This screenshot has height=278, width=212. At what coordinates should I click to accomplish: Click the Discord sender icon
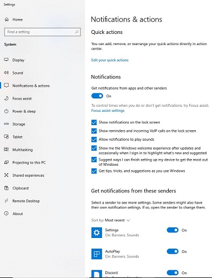(97, 274)
